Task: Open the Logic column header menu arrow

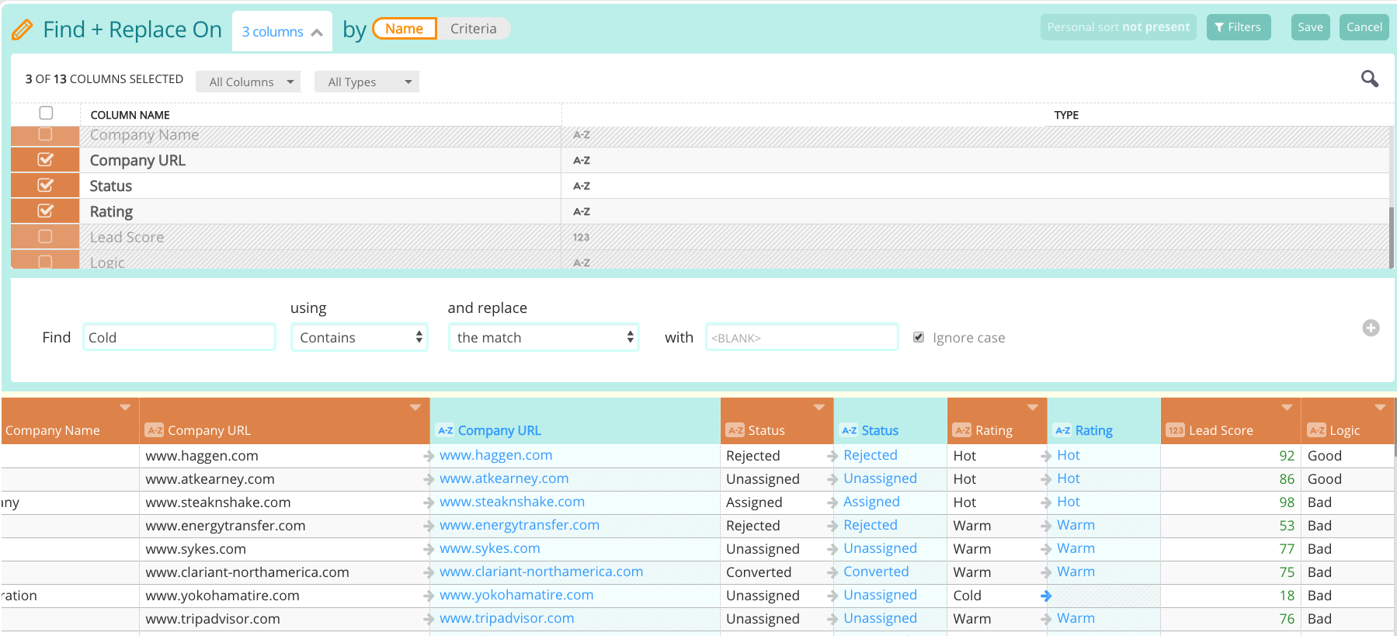Action: click(x=1380, y=408)
